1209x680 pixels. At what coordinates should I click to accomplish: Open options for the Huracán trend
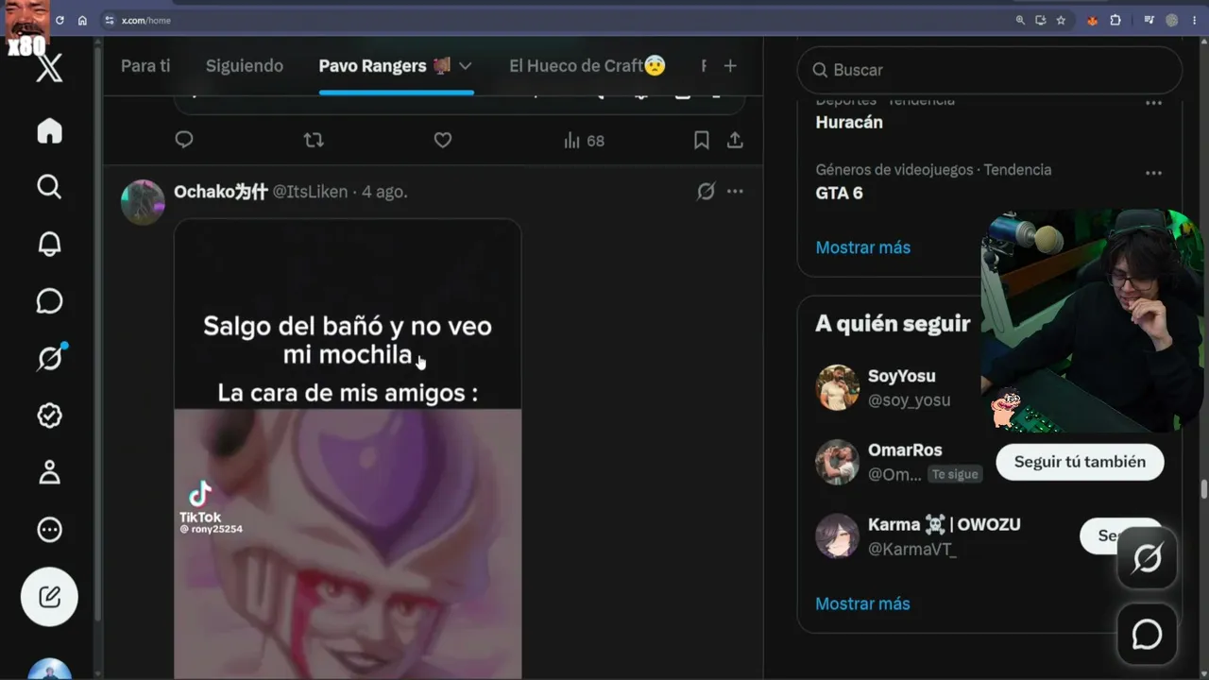point(1153,103)
